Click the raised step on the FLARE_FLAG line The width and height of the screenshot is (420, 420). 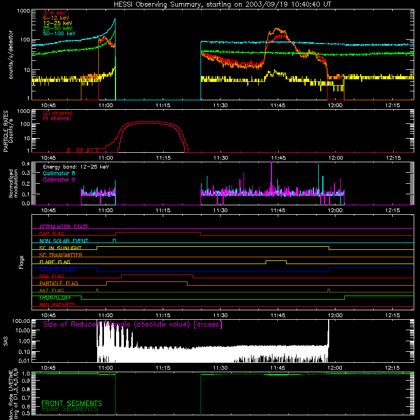coord(276,260)
